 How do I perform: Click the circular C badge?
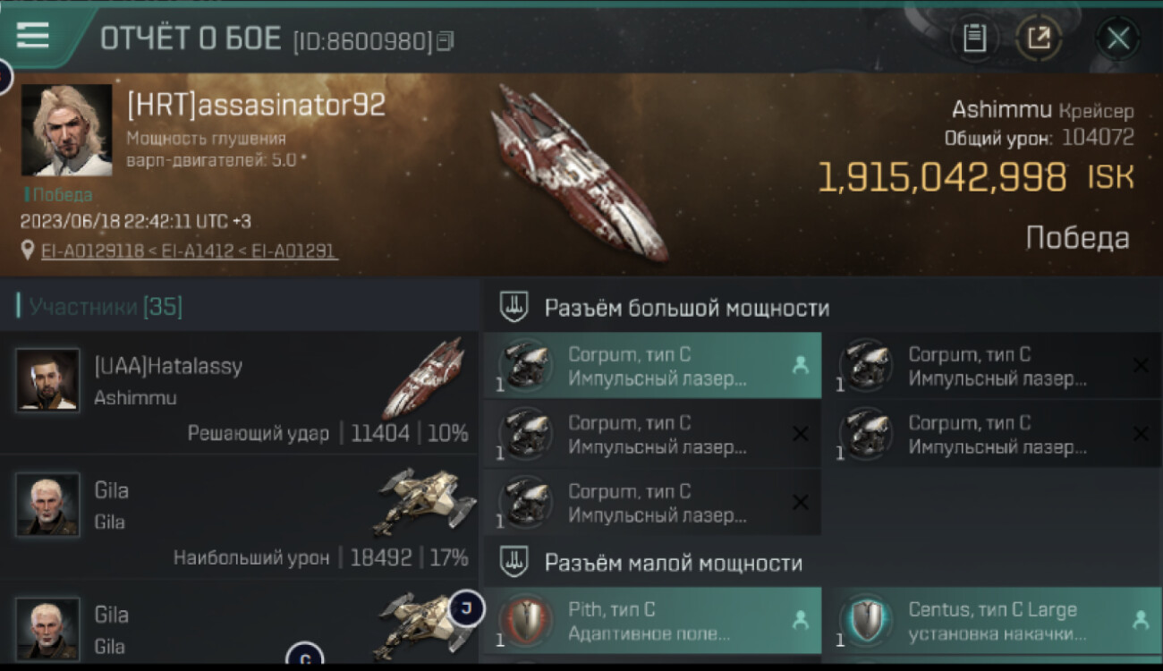click(x=304, y=658)
